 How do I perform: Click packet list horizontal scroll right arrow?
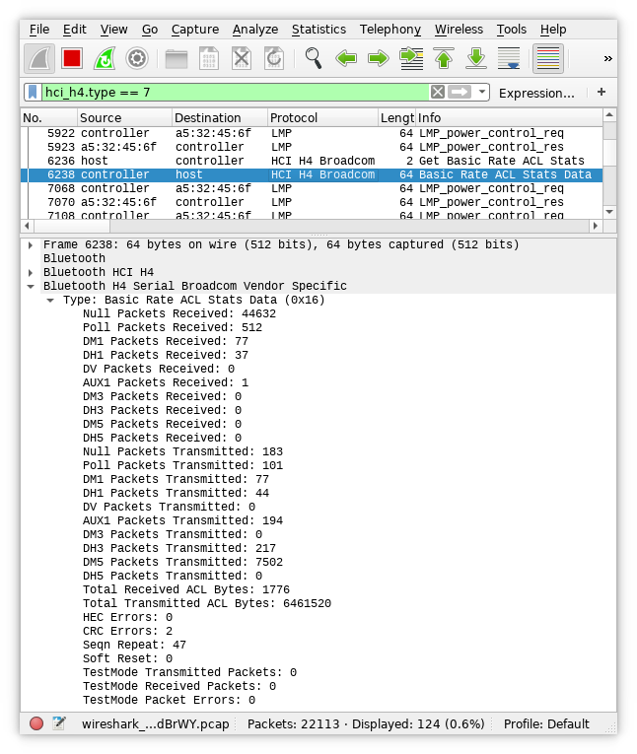[596, 226]
